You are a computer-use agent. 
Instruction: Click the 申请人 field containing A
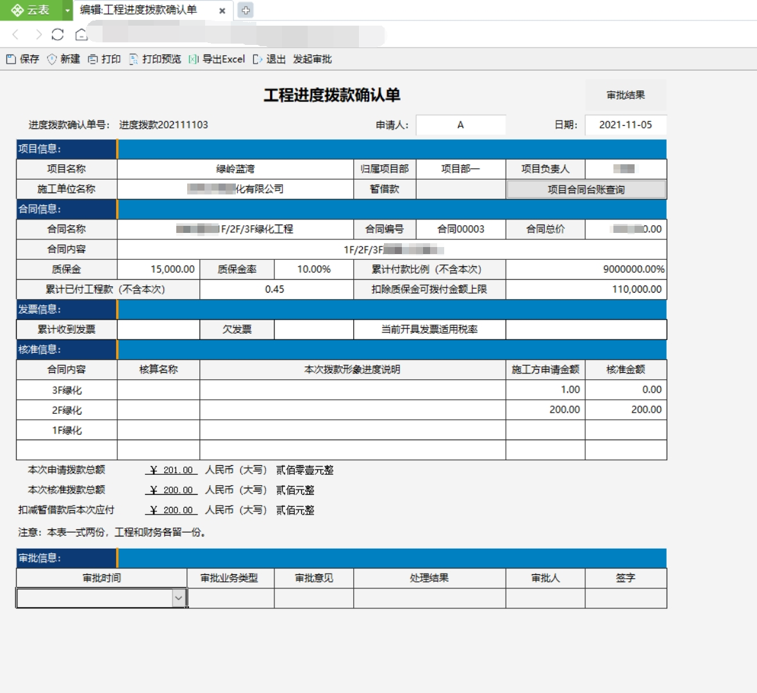(461, 124)
